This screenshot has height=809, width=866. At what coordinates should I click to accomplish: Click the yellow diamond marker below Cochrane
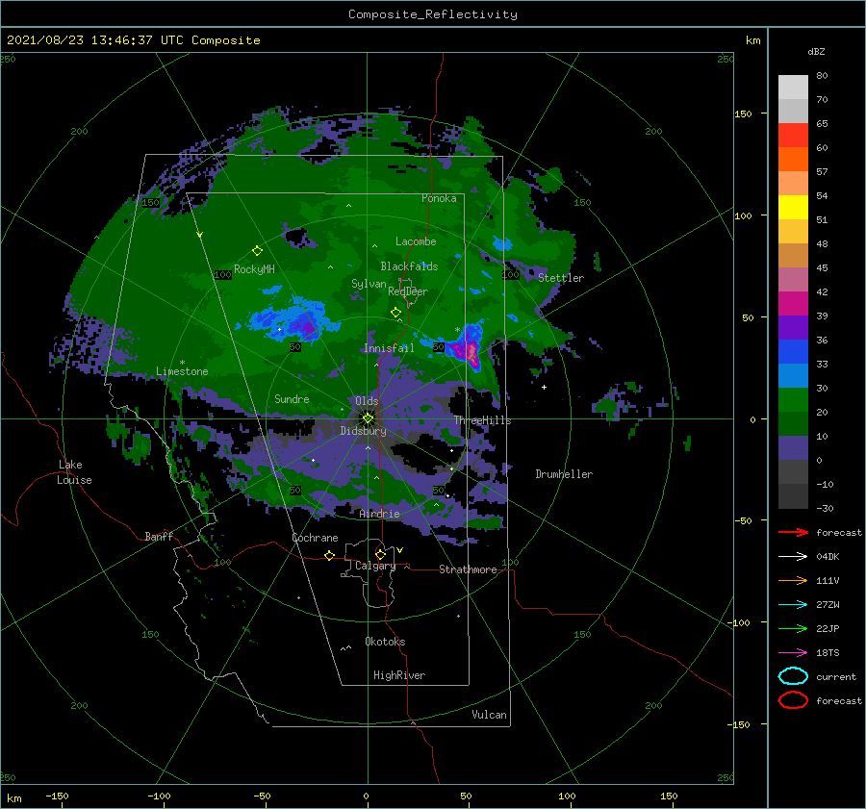[329, 555]
